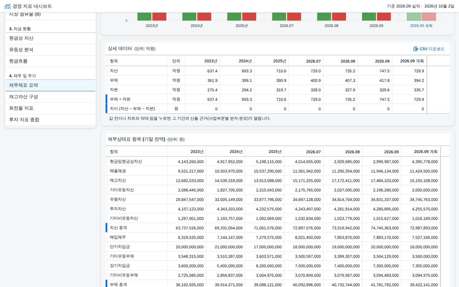Click 유형자산 value 33,877,796,000
This screenshot has width=459, height=287.
(265, 200)
